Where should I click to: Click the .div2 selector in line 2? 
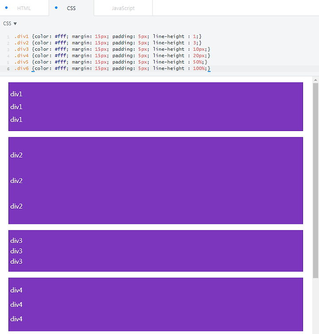pos(21,43)
